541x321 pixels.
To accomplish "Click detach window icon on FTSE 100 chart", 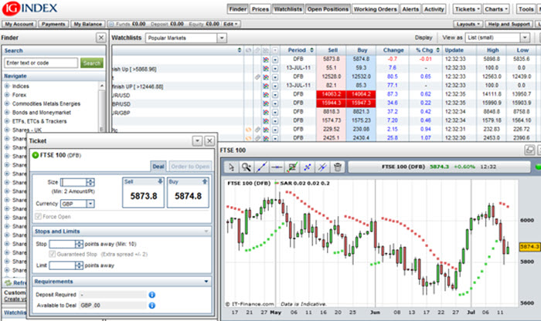I will pyautogui.click(x=529, y=150).
